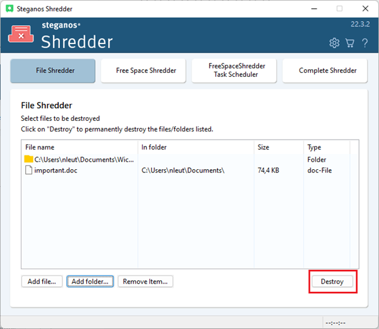Click the Steganos Shredder logo icon

tap(21, 35)
